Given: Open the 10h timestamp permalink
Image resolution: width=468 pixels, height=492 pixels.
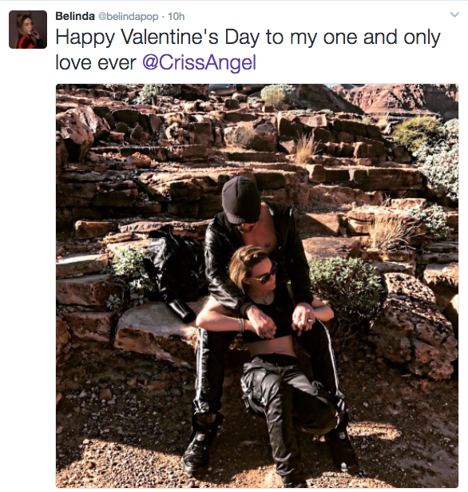Looking at the screenshot, I should point(176,16).
